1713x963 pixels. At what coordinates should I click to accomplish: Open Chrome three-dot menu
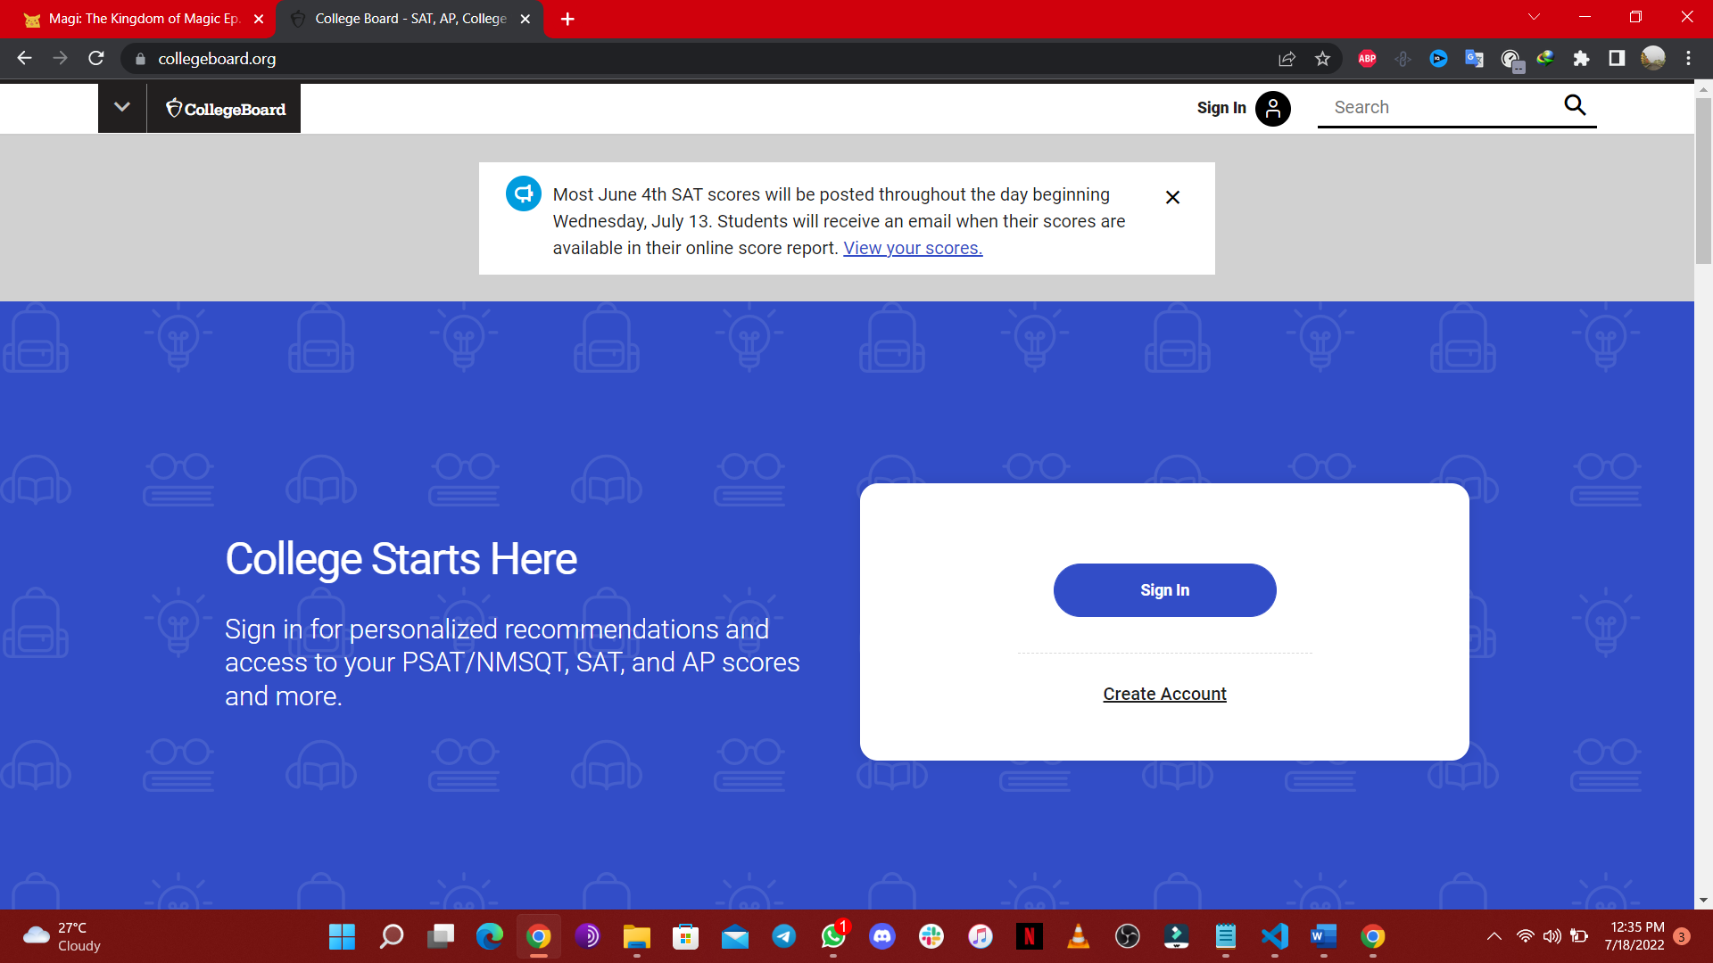(x=1688, y=59)
